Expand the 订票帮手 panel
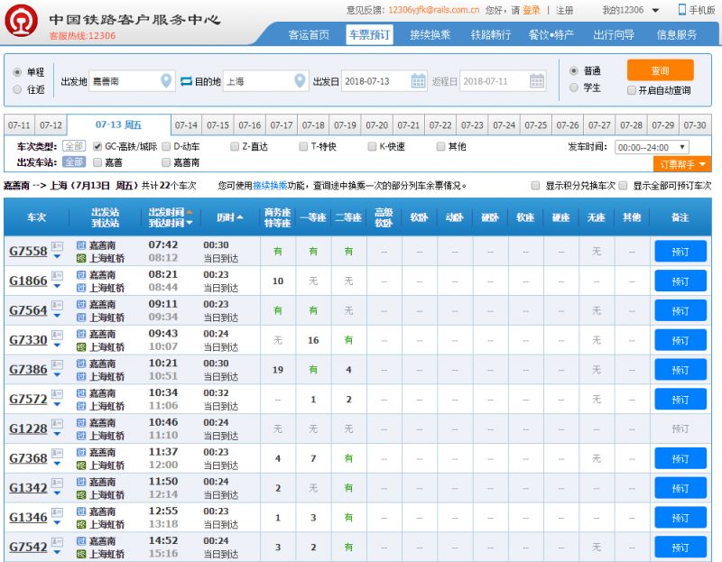Screen dimensions: 722x562 tap(681, 164)
